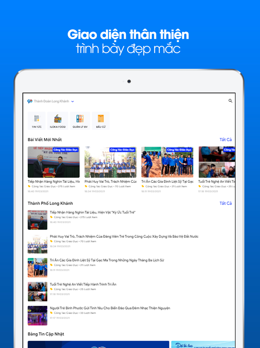The width and height of the screenshot is (260, 348).
Task: Open Tất Cả for Bài Viết Mới Nhất
Action: tap(225, 140)
